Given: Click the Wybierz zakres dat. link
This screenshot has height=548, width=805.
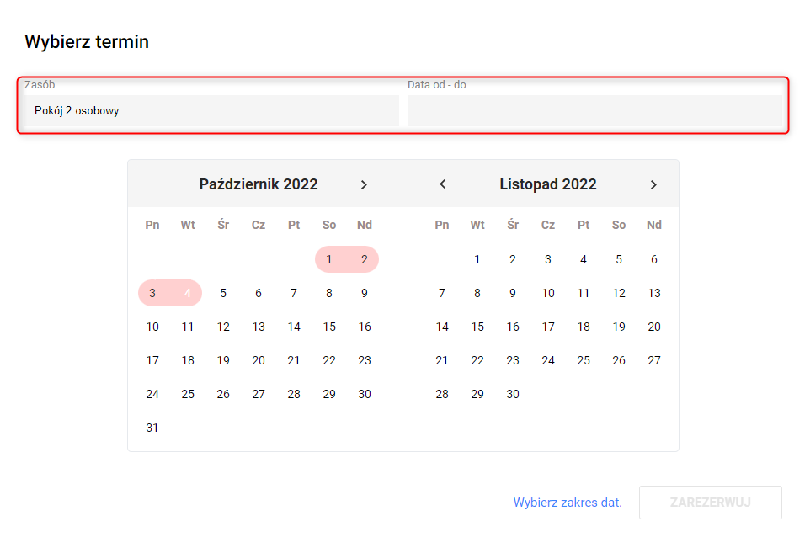Looking at the screenshot, I should pos(568,503).
